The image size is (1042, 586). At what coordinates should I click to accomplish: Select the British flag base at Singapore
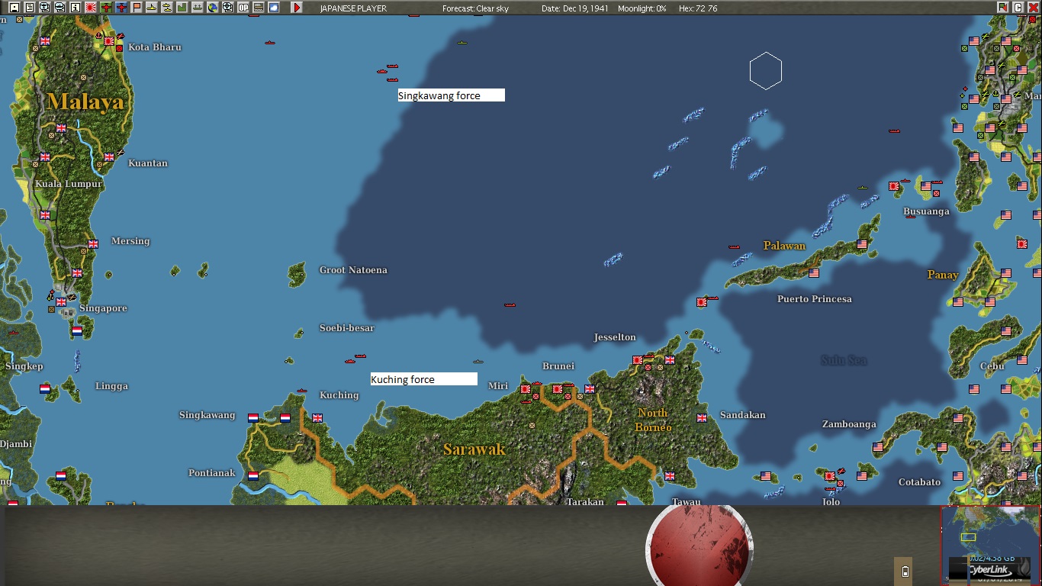tap(61, 302)
